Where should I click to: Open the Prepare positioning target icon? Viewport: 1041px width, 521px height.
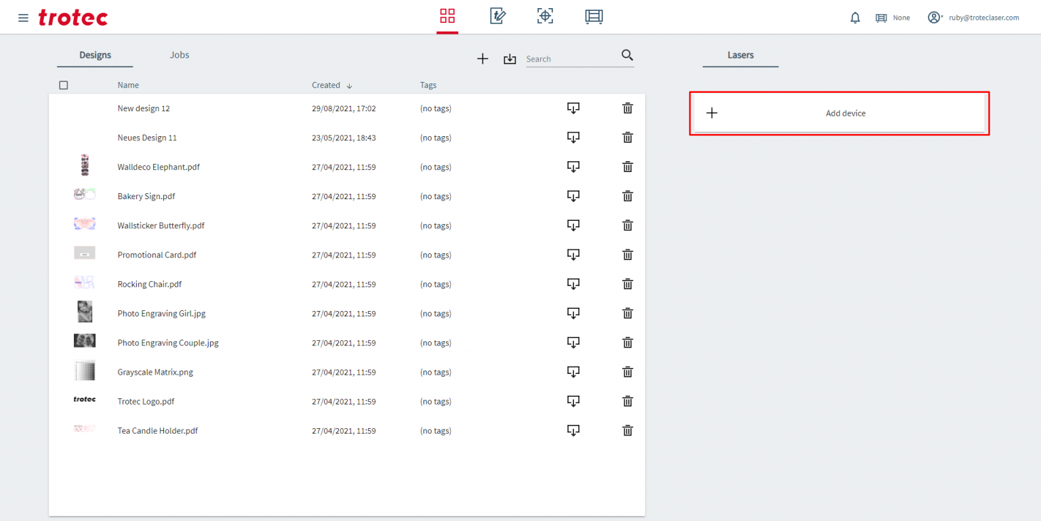coord(545,16)
